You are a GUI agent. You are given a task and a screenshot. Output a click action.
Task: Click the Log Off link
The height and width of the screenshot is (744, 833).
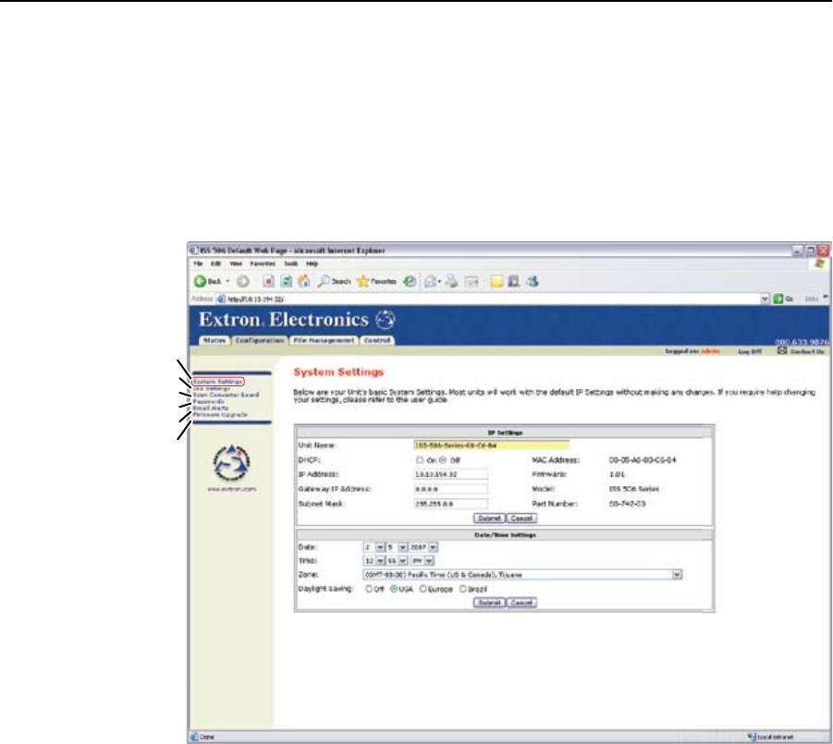tap(750, 351)
